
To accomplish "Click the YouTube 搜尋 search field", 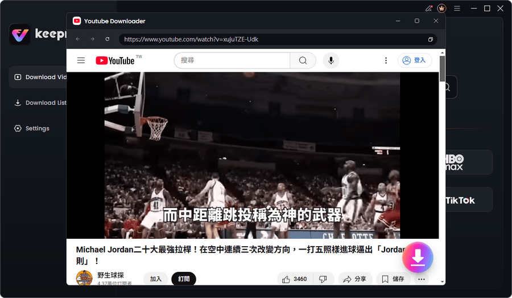I will pos(232,60).
